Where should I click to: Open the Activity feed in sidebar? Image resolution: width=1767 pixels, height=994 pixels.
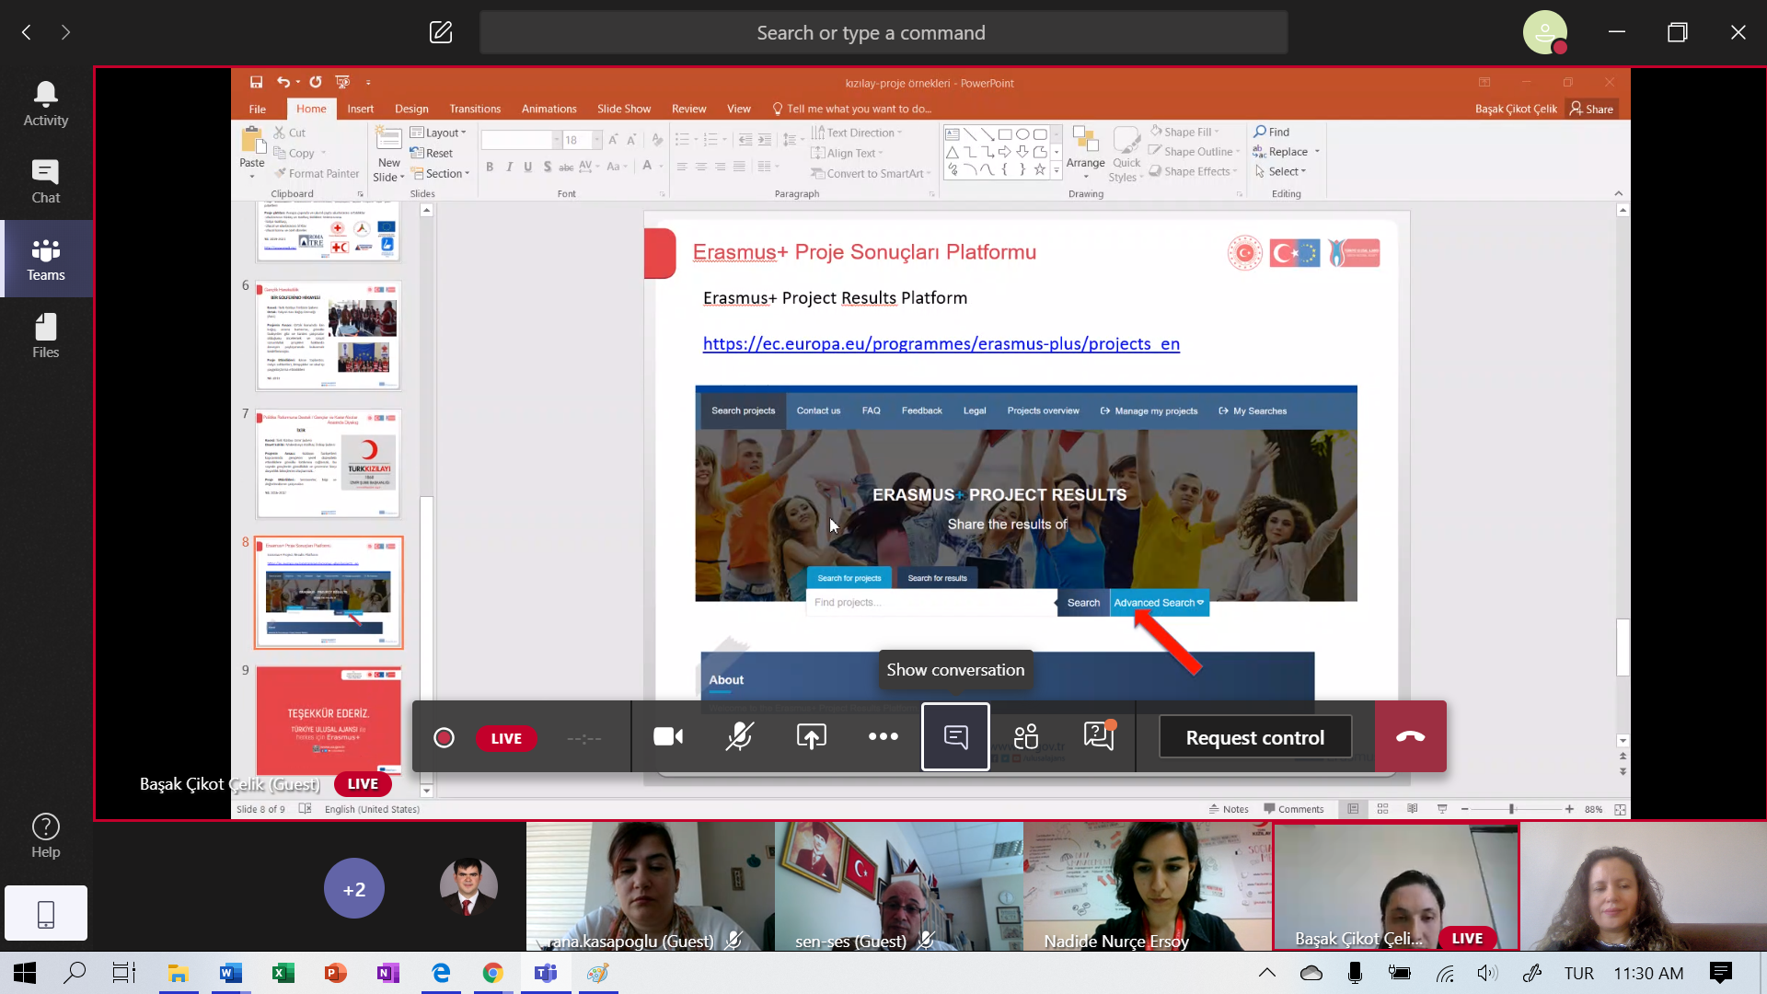tap(45, 104)
